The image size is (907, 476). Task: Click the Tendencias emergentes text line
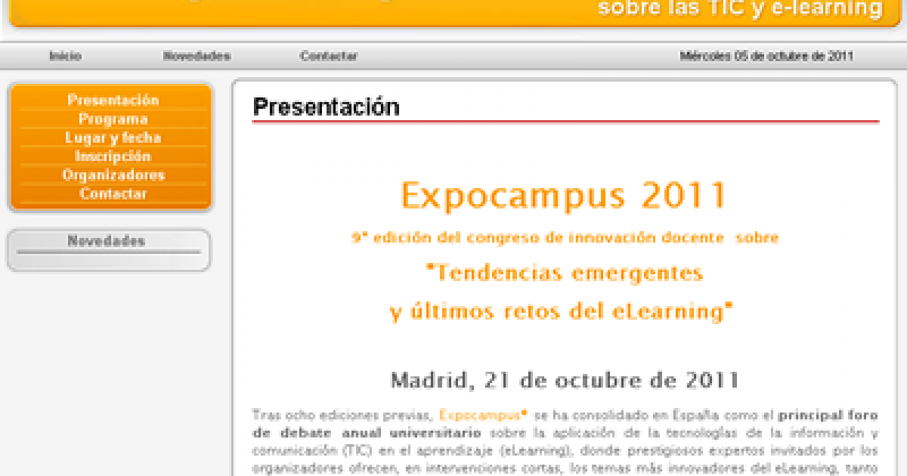click(x=564, y=272)
